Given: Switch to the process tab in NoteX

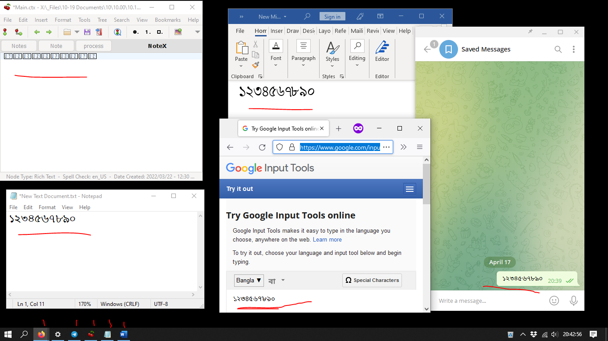Looking at the screenshot, I should pyautogui.click(x=93, y=45).
